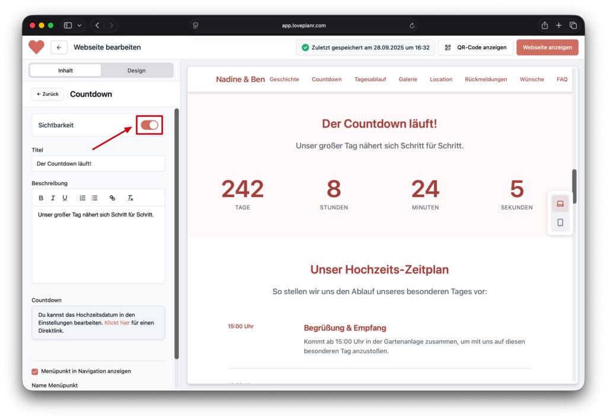Click into the Titel input field
Image resolution: width=607 pixels, height=420 pixels.
pos(98,164)
